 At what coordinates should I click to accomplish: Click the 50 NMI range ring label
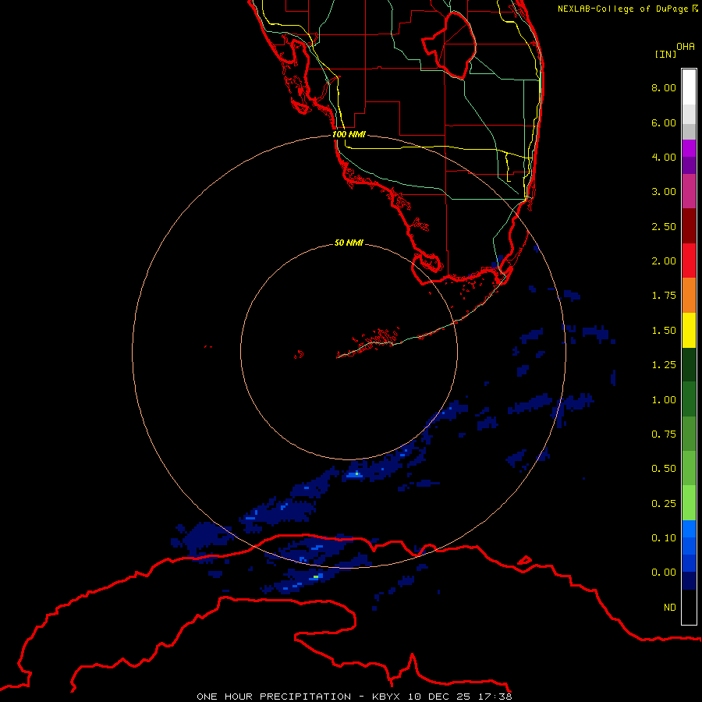pyautogui.click(x=349, y=243)
